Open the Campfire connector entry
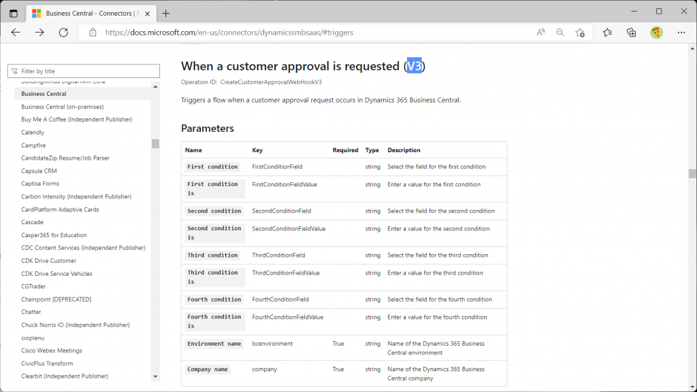 [x=33, y=145]
